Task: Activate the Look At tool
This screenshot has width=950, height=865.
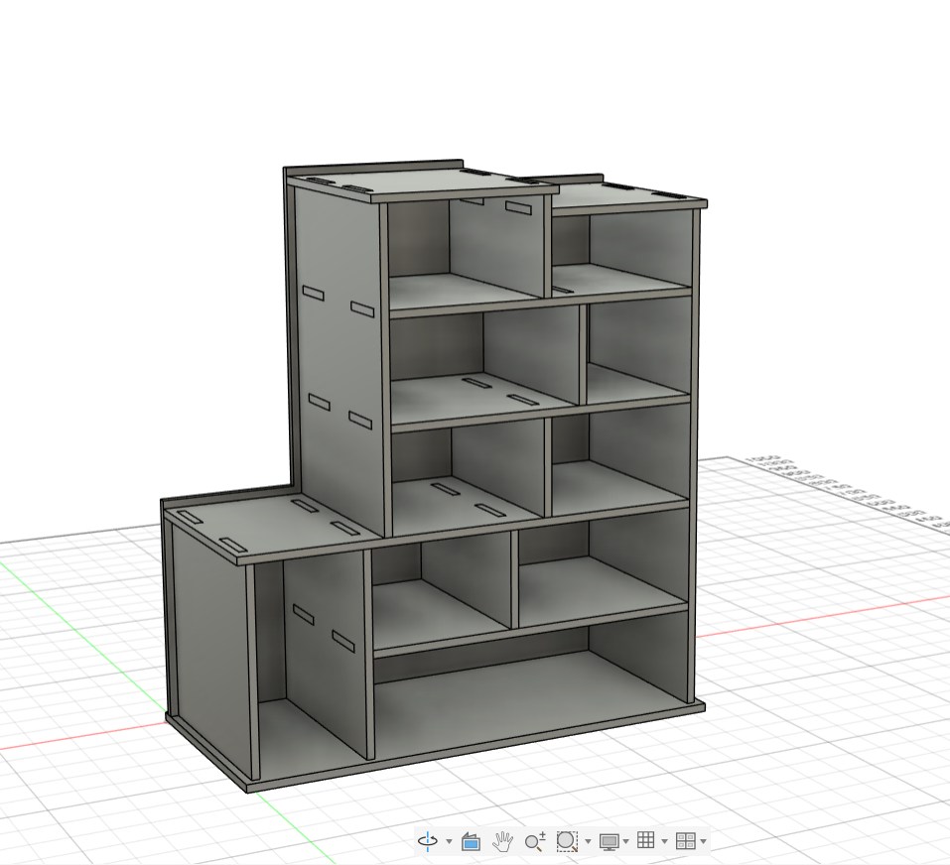Action: (x=469, y=840)
